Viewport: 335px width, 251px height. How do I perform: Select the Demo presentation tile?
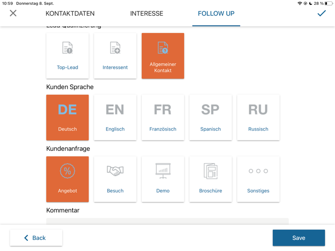pyautogui.click(x=163, y=179)
